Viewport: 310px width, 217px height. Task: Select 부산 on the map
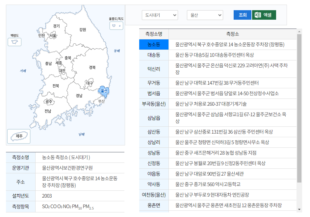click(x=101, y=101)
